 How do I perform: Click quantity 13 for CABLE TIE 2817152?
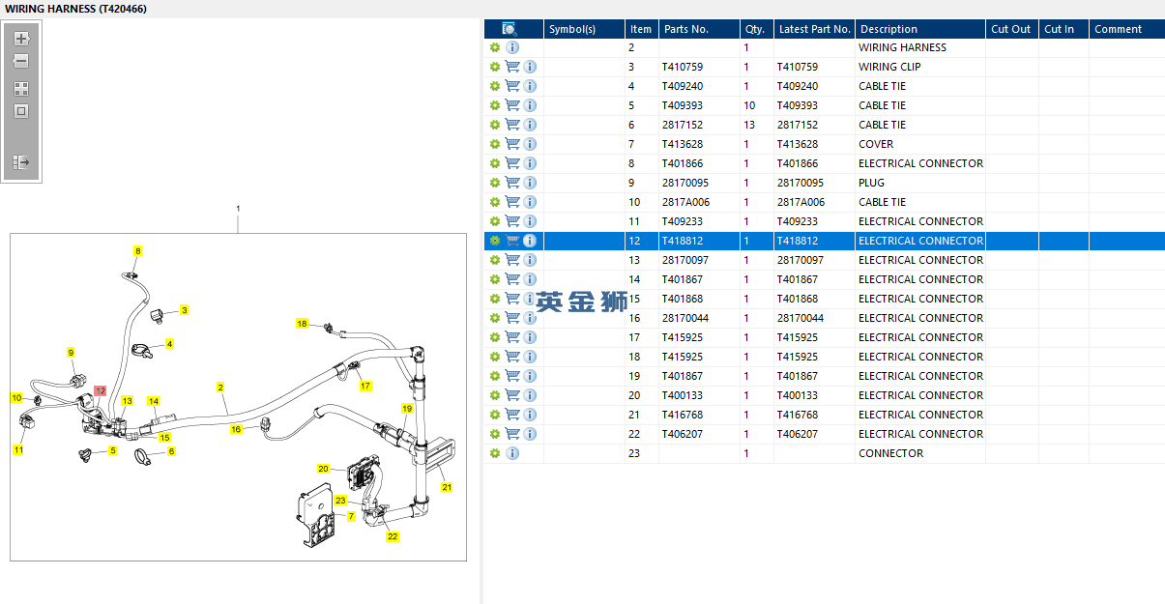(x=749, y=125)
